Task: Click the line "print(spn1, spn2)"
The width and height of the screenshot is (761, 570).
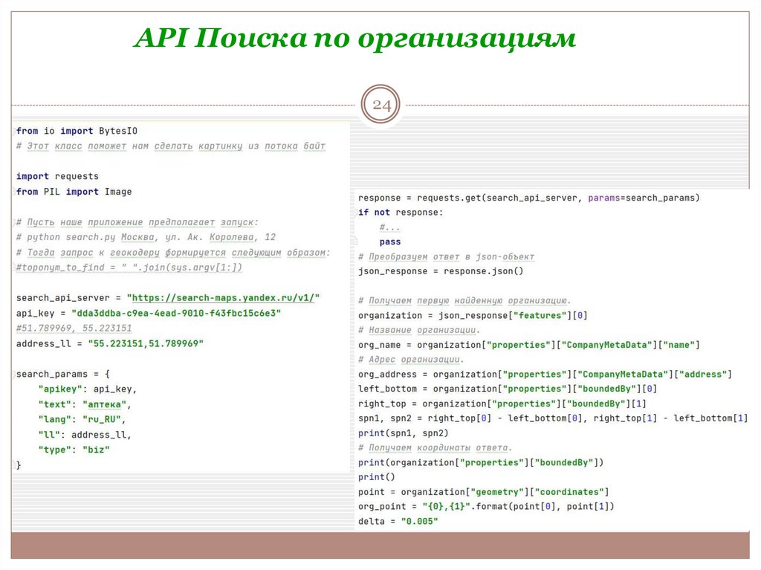Action: [x=404, y=433]
